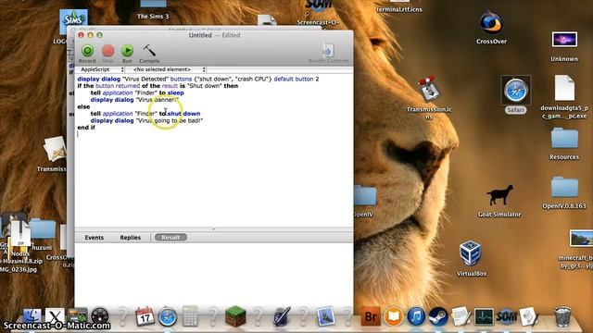Select the Resources folder on desktop
This screenshot has width=593, height=333.
[x=564, y=138]
